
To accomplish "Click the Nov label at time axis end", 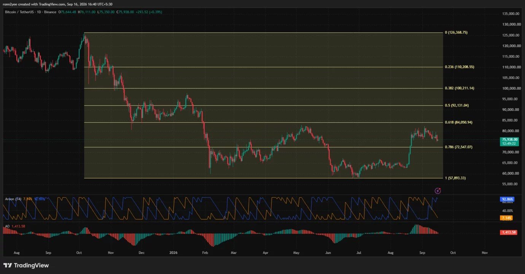I will pos(484,252).
